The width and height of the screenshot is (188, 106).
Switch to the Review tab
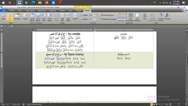62,11
